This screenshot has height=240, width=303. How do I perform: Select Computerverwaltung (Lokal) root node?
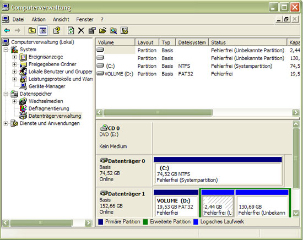42,42
